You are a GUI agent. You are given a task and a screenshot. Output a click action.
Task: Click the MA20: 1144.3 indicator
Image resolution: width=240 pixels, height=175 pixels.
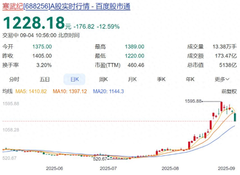108,91
